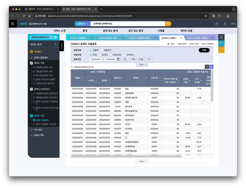Click the window layout icon at right

point(221,44)
